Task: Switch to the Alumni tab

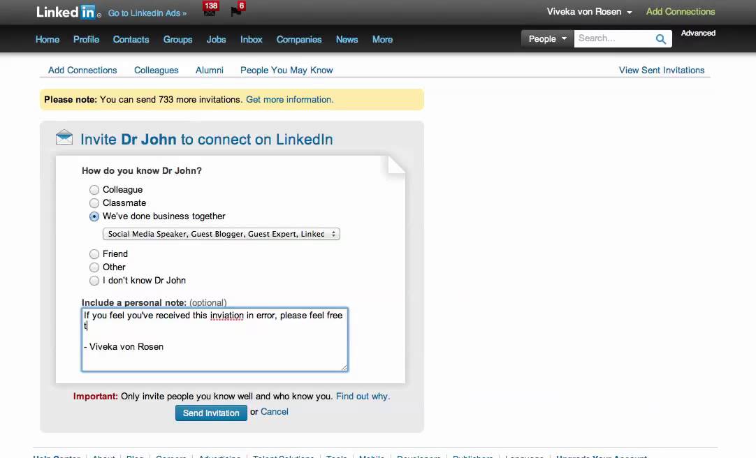Action: tap(209, 71)
